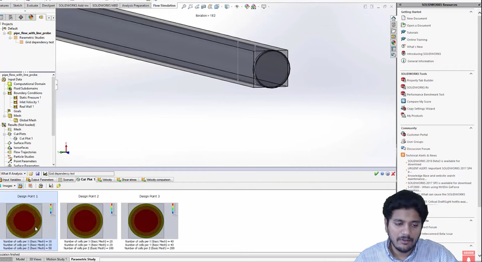Select Static Pressure 1 in the tree

30,98
